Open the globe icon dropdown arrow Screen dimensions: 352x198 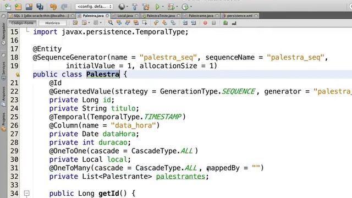point(127,7)
